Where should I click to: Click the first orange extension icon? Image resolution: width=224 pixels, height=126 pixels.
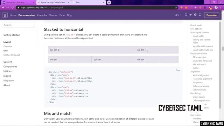pyautogui.click(x=181, y=8)
